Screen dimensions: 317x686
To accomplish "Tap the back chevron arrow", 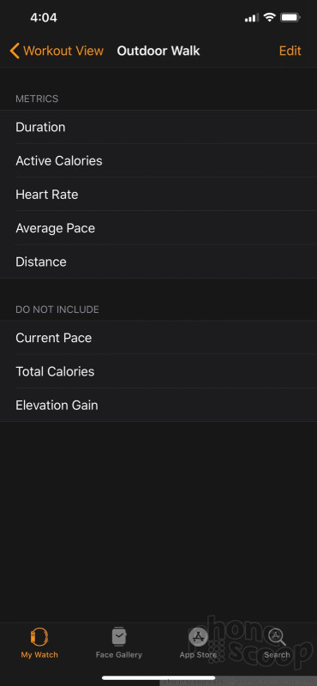I will (15, 51).
